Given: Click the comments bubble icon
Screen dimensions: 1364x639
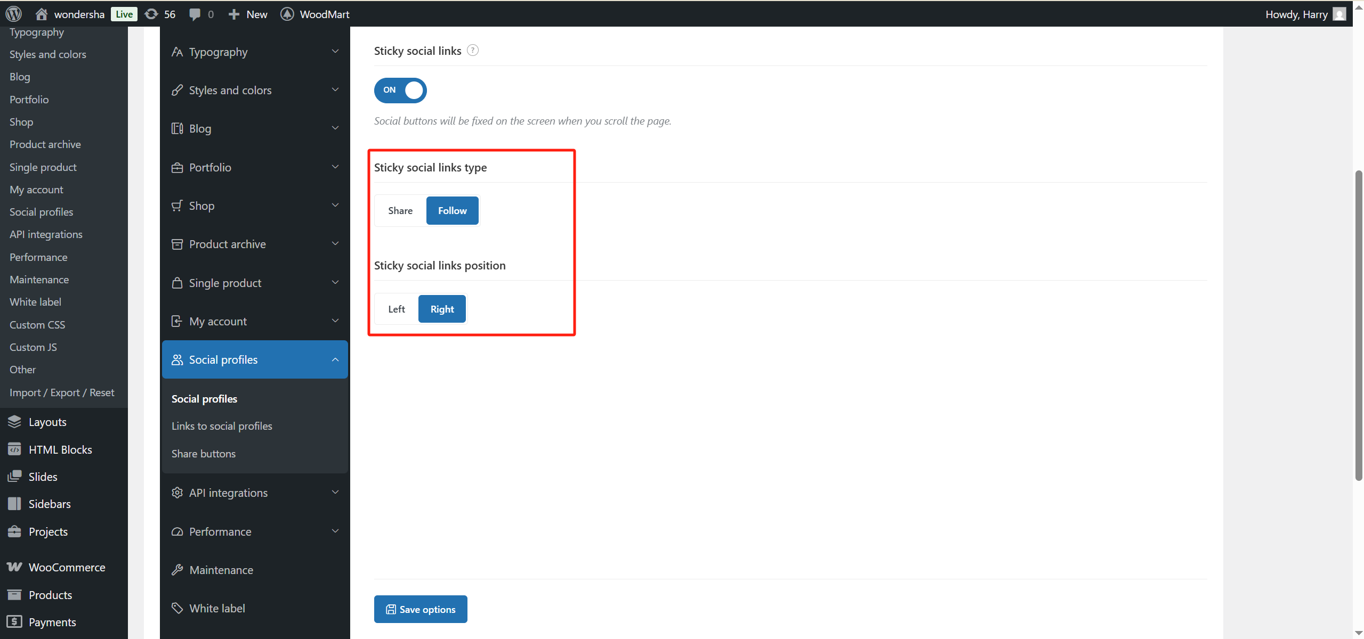Looking at the screenshot, I should 195,14.
